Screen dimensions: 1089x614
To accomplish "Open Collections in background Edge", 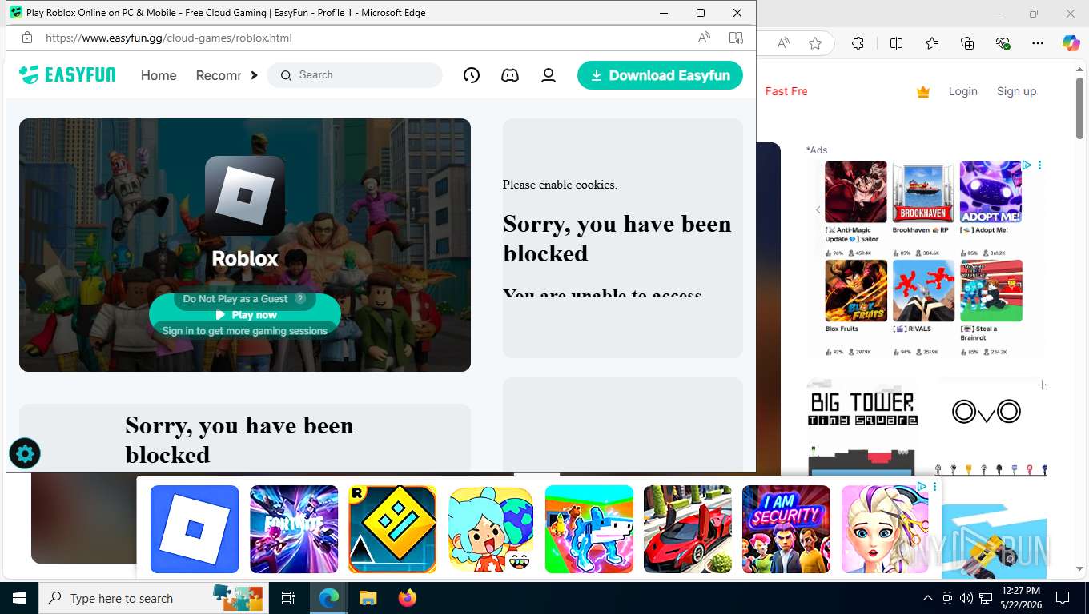I will (x=967, y=43).
